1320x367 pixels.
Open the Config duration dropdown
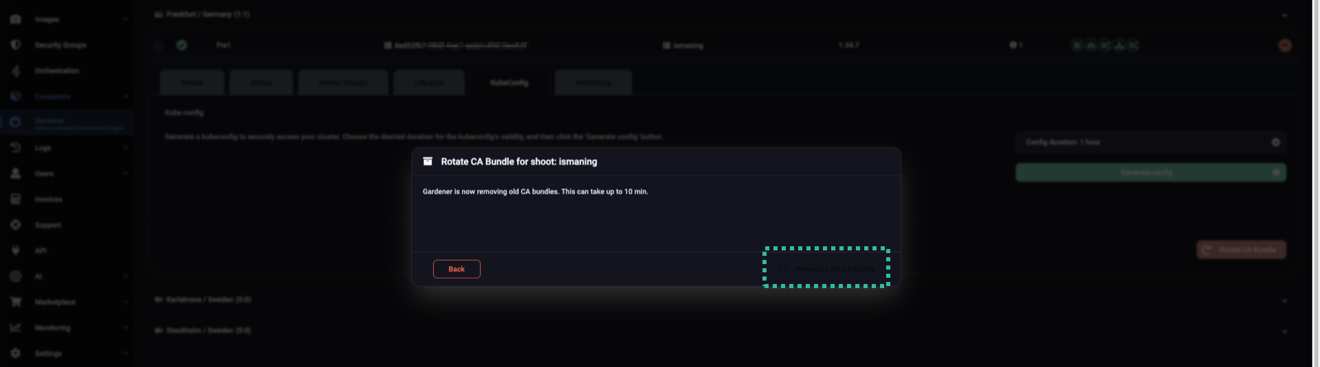[x=1150, y=142]
